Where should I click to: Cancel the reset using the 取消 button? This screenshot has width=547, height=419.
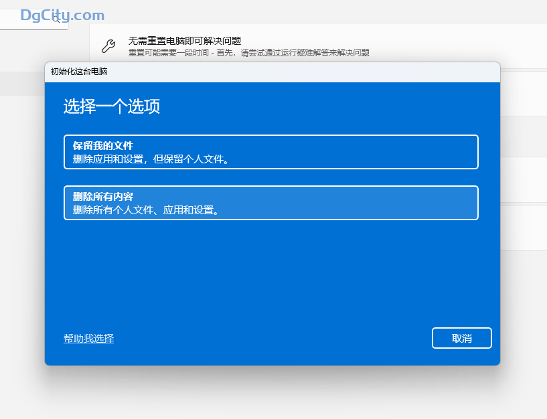tap(461, 338)
